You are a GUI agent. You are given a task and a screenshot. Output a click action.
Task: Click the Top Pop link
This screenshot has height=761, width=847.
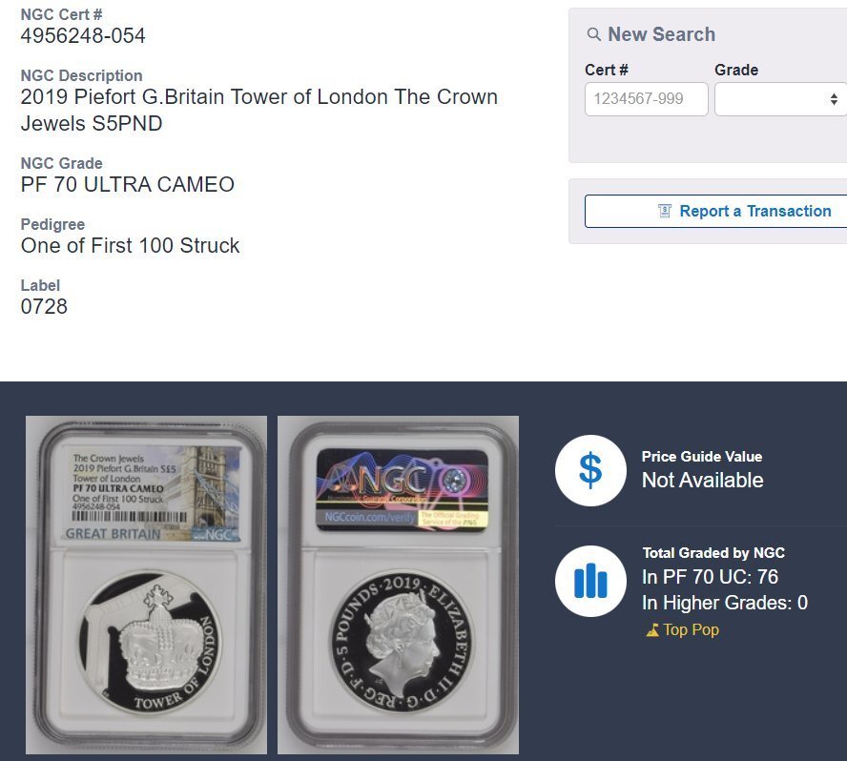coord(691,629)
